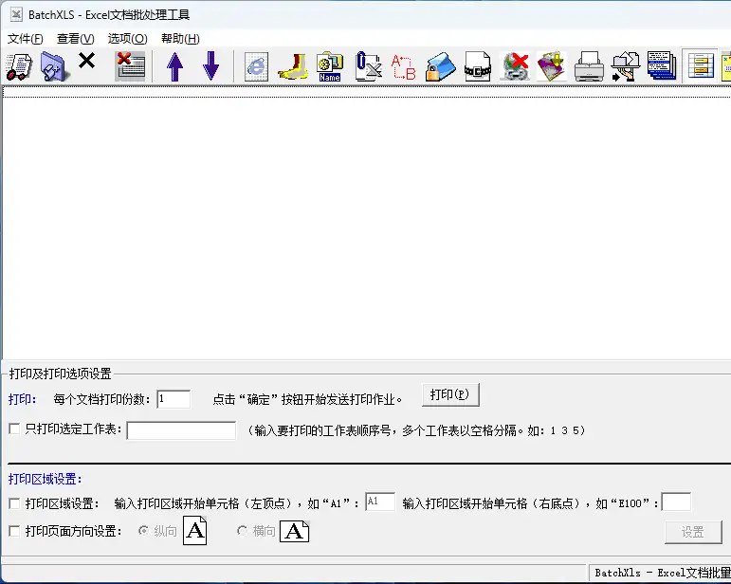Click the status bar BatchXls text
Screen dimensions: 731x584
[663, 573]
